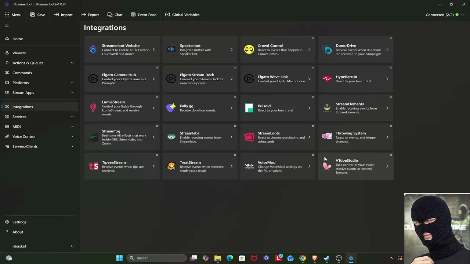Screen dimensions: 470x264
Task: Select the LumiaStream pin-shaped icon
Action: [93, 108]
